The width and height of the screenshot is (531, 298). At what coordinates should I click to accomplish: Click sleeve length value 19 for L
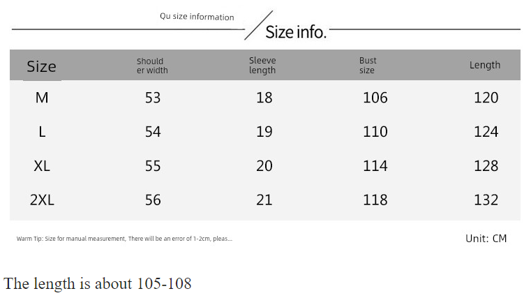[x=264, y=132]
